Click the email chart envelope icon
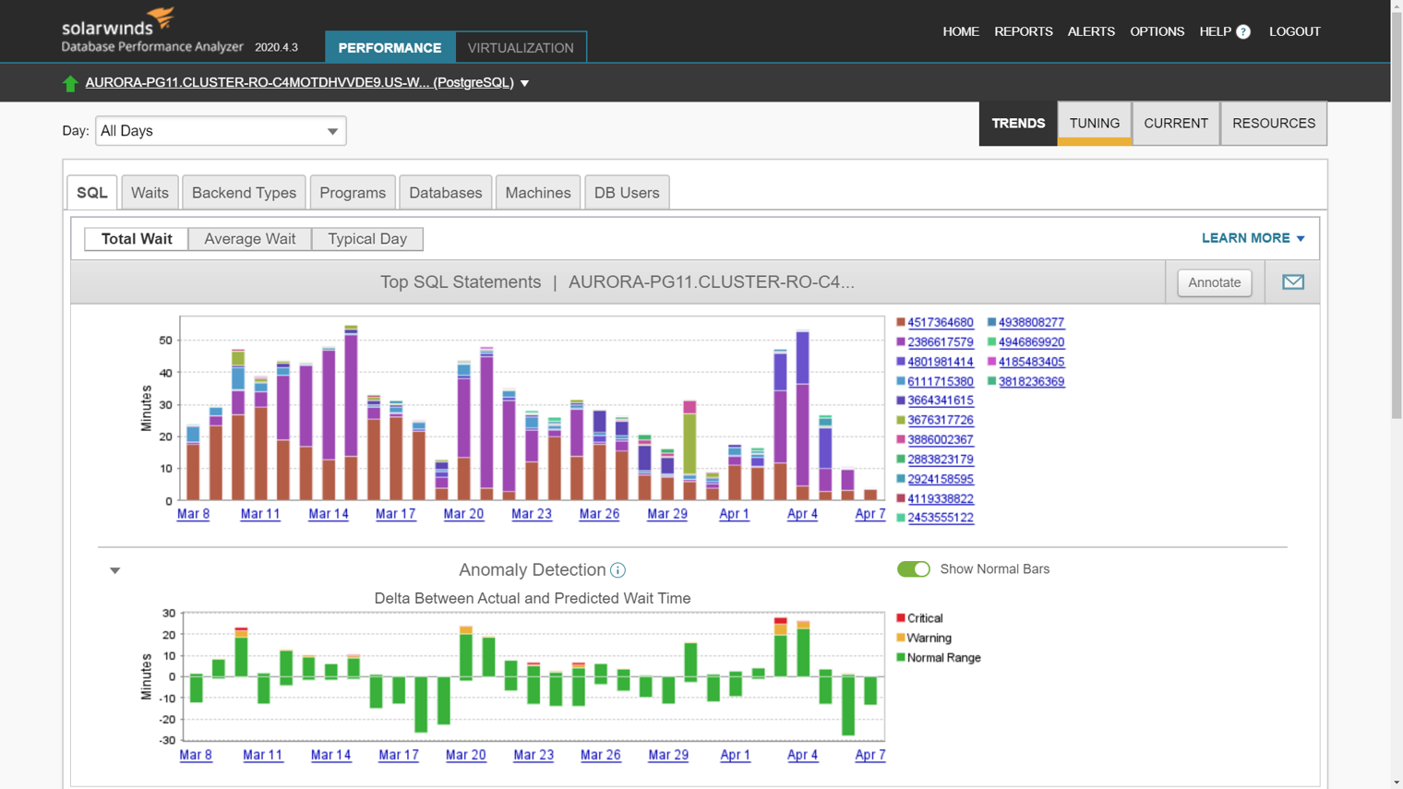 pyautogui.click(x=1291, y=282)
